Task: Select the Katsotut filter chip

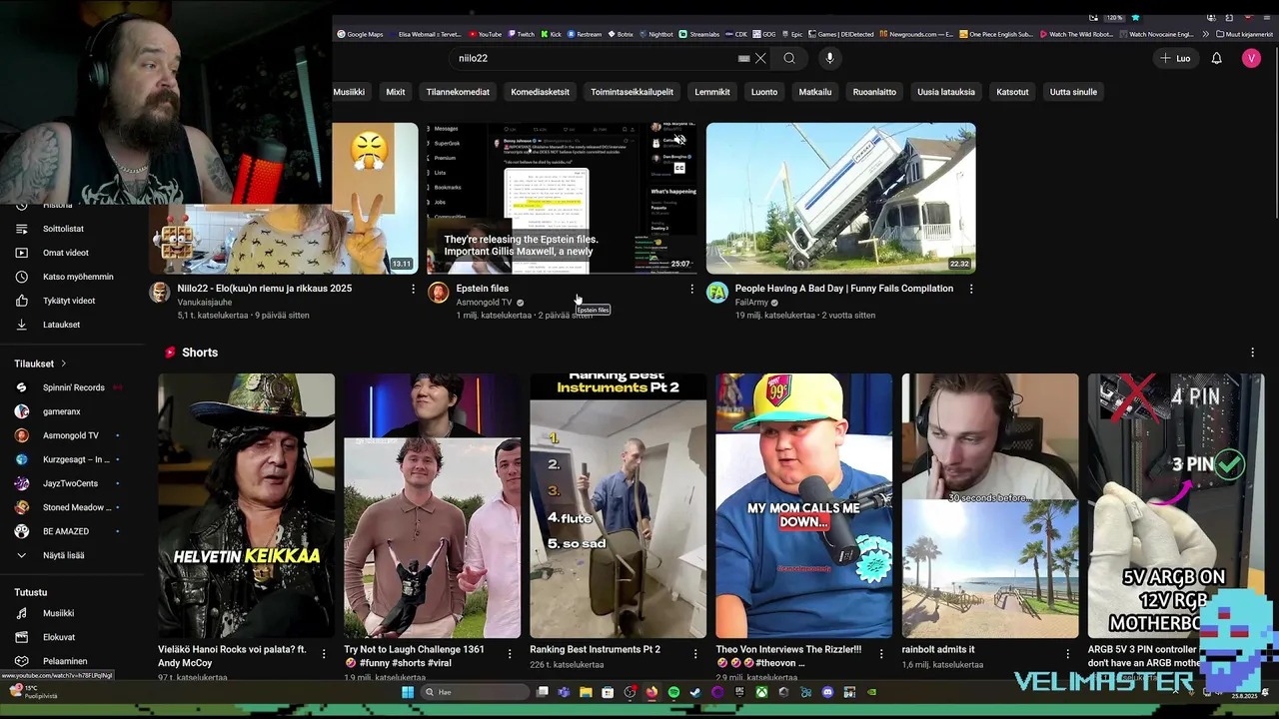Action: pyautogui.click(x=1012, y=92)
